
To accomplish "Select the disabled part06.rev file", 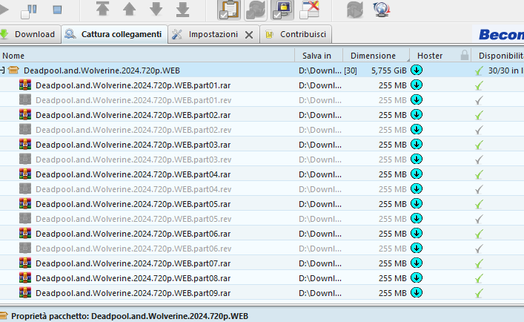I will point(262,249).
